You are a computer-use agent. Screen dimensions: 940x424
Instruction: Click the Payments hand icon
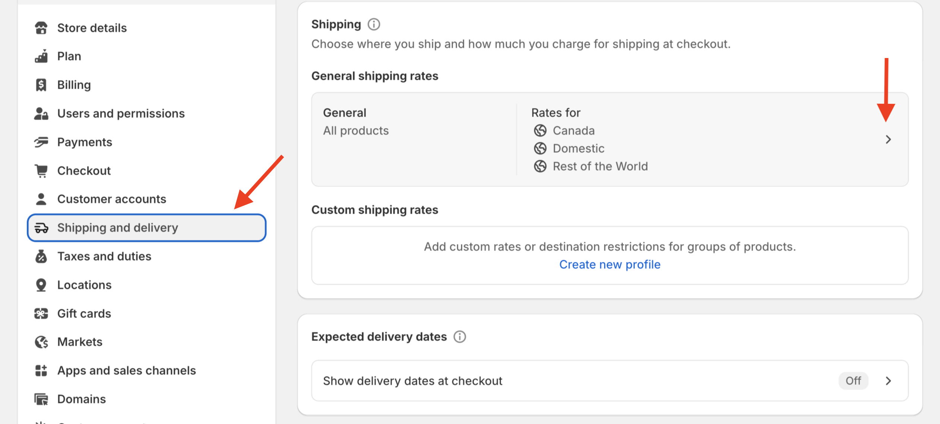41,142
